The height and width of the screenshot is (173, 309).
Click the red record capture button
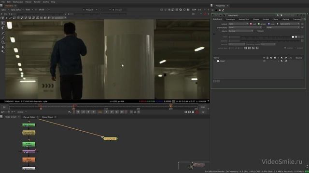pos(197,112)
